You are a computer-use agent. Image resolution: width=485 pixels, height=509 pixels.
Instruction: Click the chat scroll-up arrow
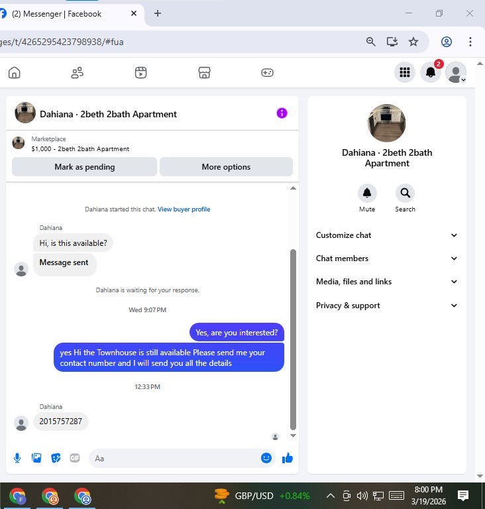[x=293, y=188]
